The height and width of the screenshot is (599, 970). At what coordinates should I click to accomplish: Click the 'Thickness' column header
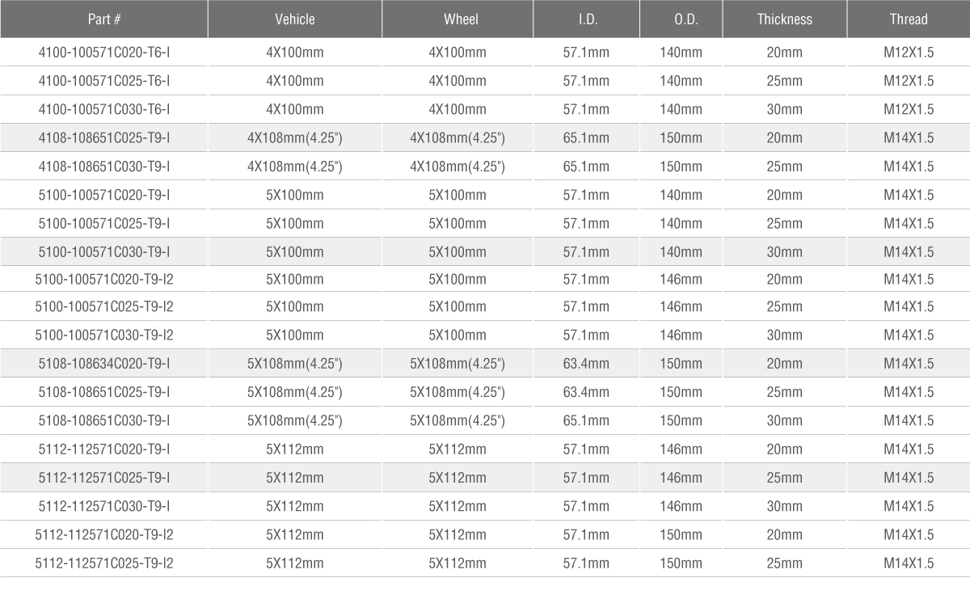click(x=784, y=19)
